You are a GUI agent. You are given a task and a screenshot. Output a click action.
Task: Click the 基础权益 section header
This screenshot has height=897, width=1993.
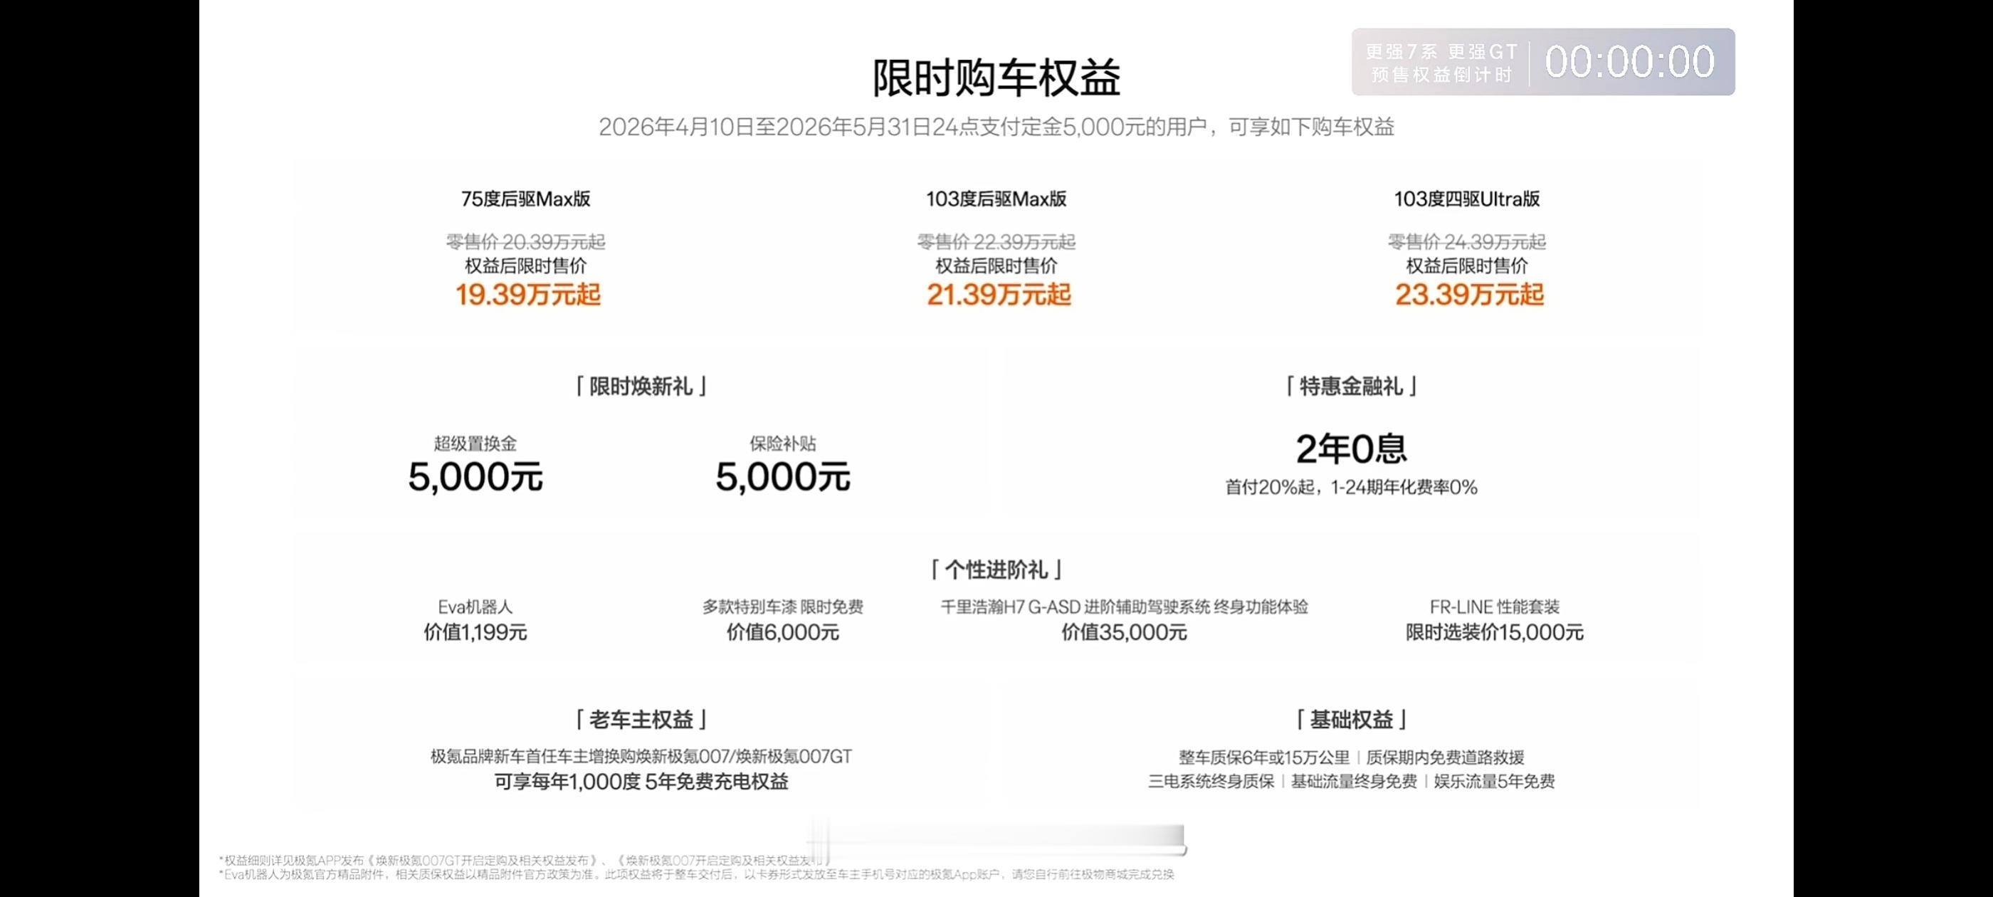pyautogui.click(x=1351, y=720)
